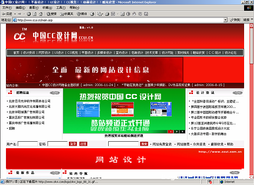
Task: Click the more button of 站内导航 panel
Action: 234,173
